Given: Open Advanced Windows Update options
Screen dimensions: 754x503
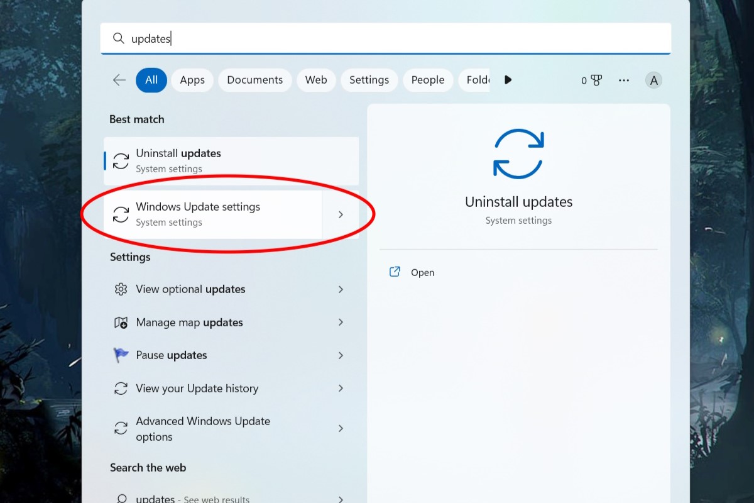Looking at the screenshot, I should 231,429.
